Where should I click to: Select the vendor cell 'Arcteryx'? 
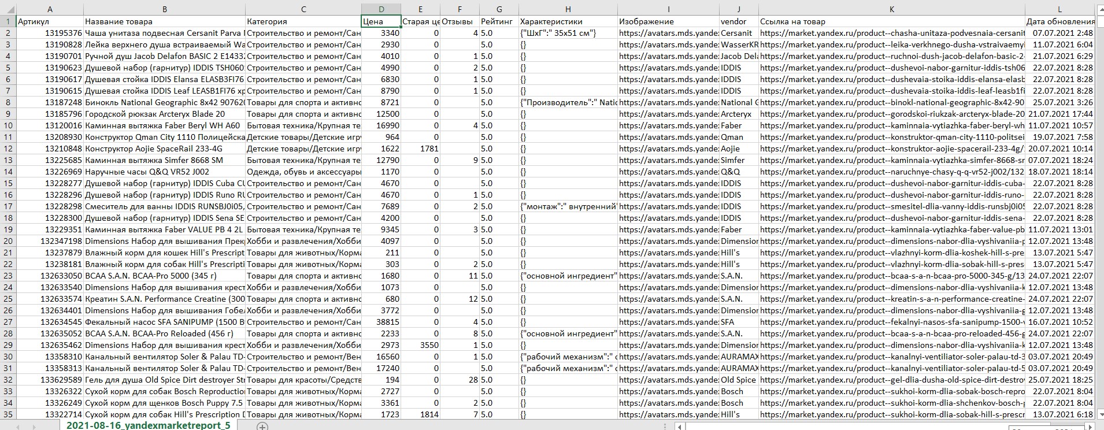(x=739, y=114)
